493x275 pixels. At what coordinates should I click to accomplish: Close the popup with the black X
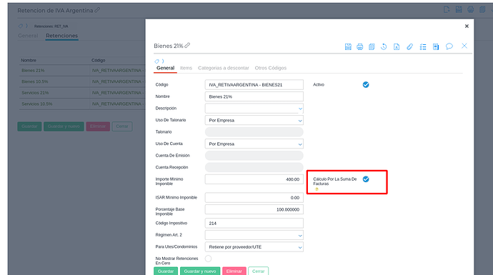(x=467, y=26)
